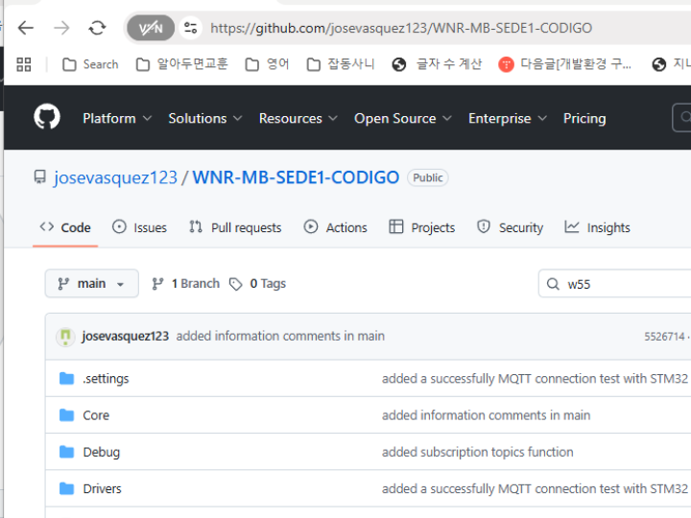Expand the Platform menu

point(116,119)
